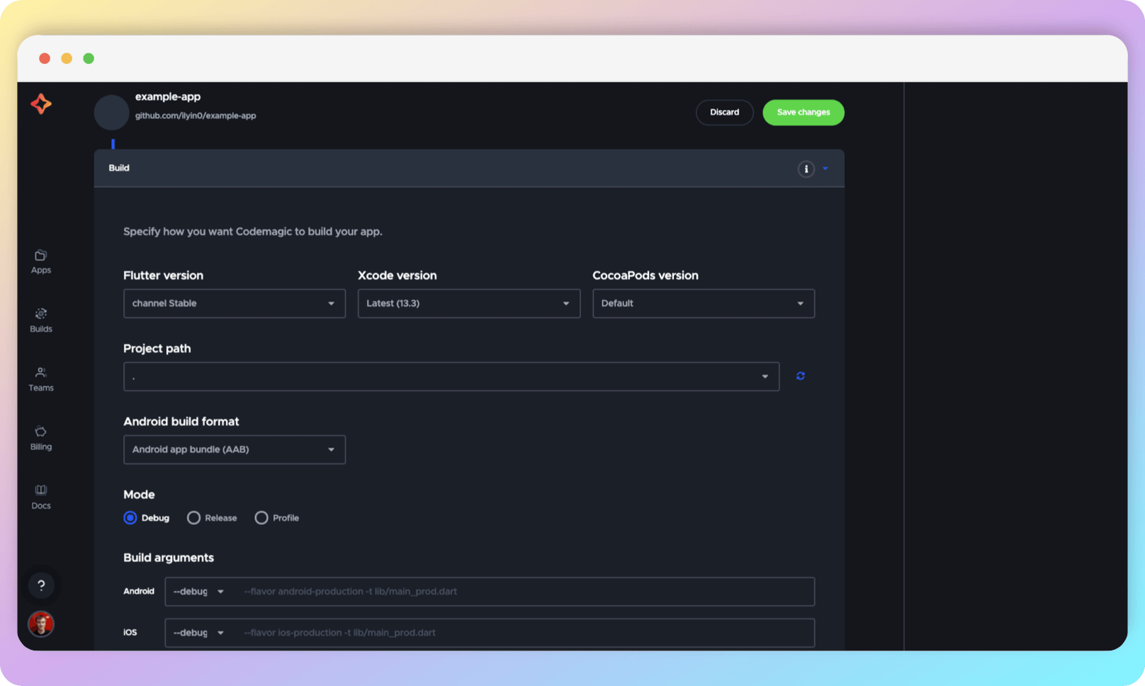Open the Xcode version dropdown
This screenshot has height=686, width=1145.
pyautogui.click(x=468, y=303)
